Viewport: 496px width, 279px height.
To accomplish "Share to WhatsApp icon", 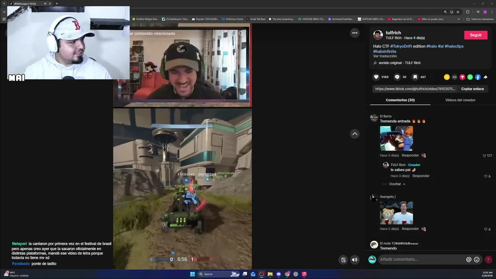I will coord(470,77).
